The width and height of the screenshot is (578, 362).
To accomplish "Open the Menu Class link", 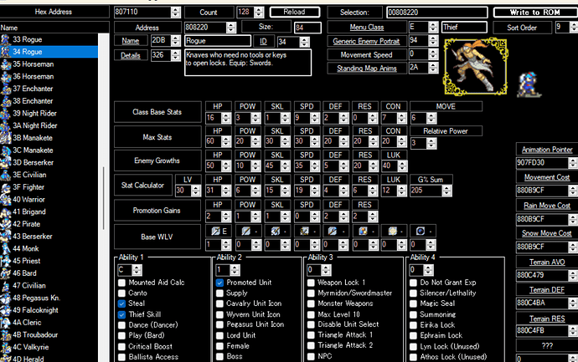I will tap(367, 28).
